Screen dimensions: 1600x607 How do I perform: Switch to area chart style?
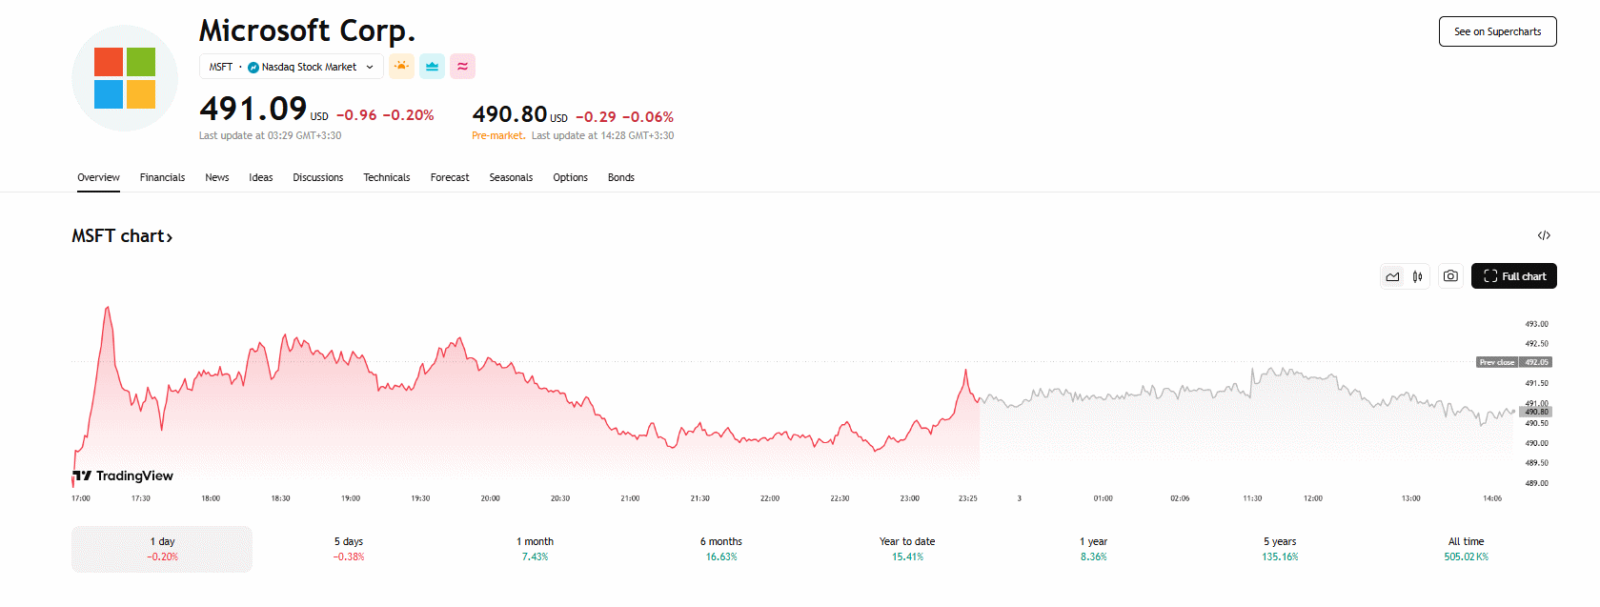tap(1393, 276)
